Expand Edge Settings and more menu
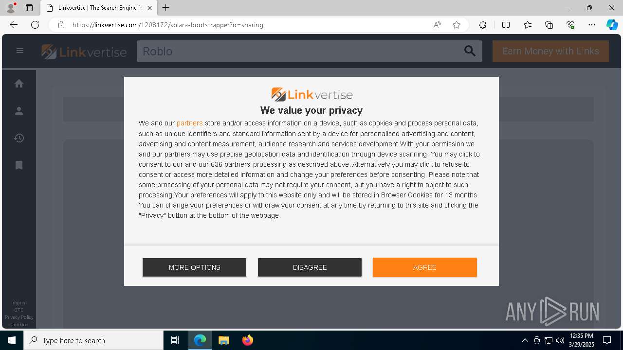 click(592, 25)
